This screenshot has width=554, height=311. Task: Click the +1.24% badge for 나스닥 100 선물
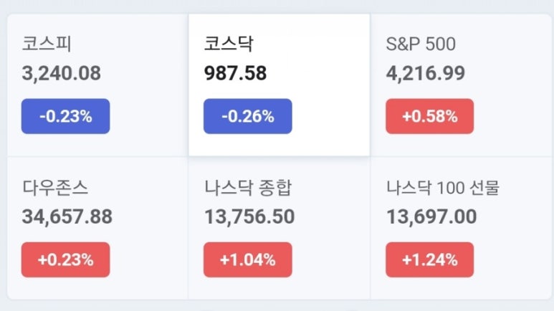[429, 259]
